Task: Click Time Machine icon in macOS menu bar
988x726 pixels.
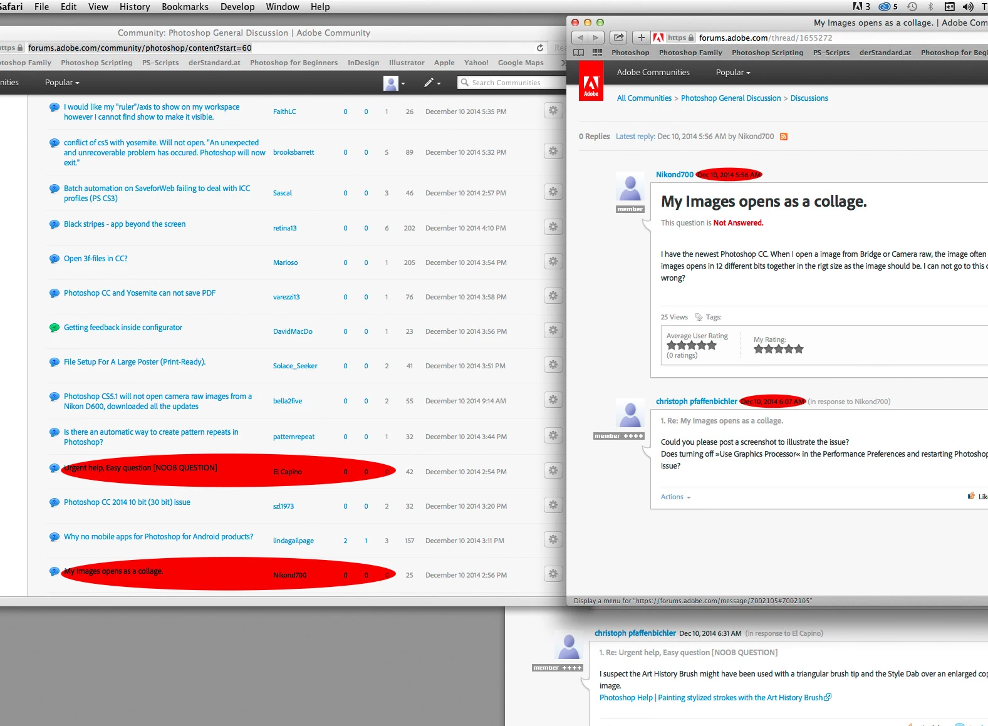Action: [912, 7]
